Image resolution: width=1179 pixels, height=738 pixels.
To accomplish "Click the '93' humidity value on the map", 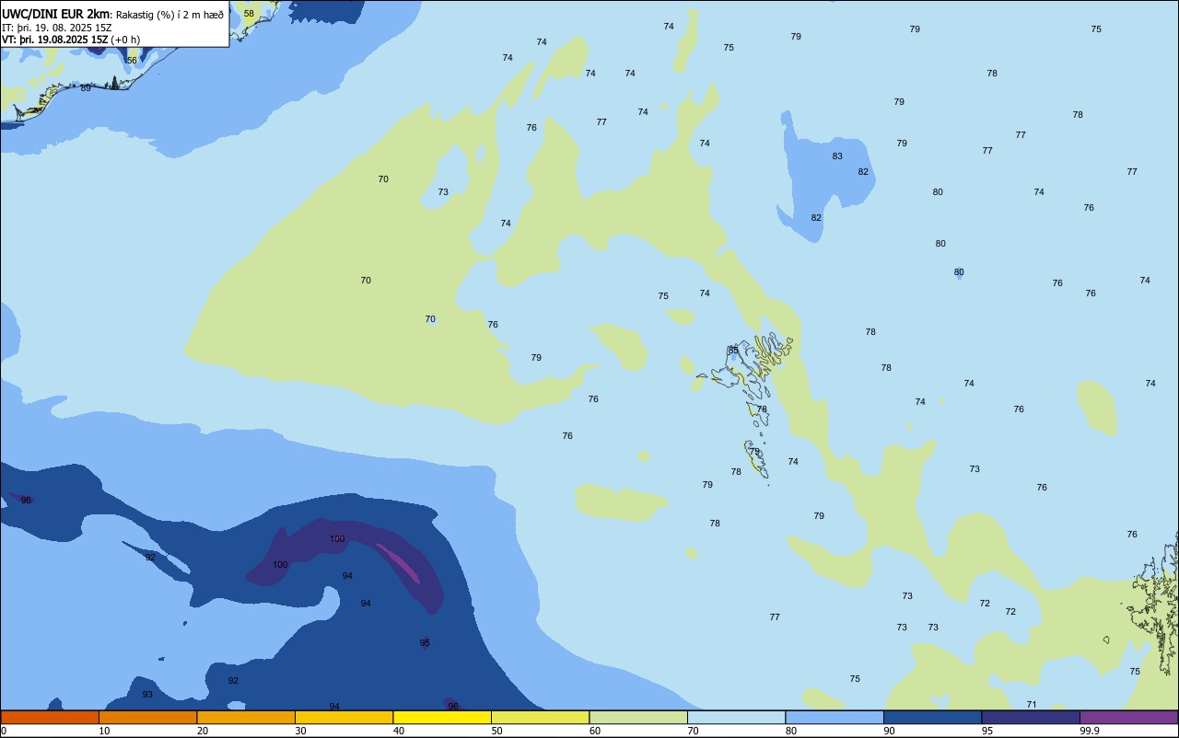I will coord(147,695).
